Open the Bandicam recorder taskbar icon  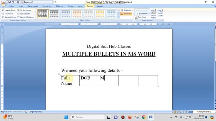(123, 117)
